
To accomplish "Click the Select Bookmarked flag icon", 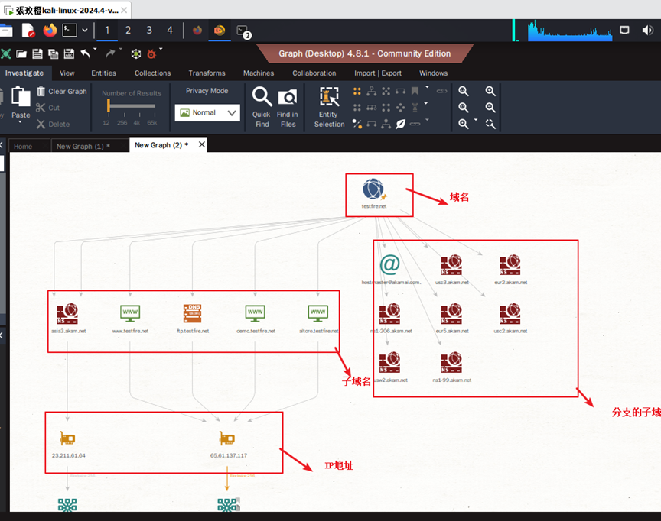I will pos(415,91).
